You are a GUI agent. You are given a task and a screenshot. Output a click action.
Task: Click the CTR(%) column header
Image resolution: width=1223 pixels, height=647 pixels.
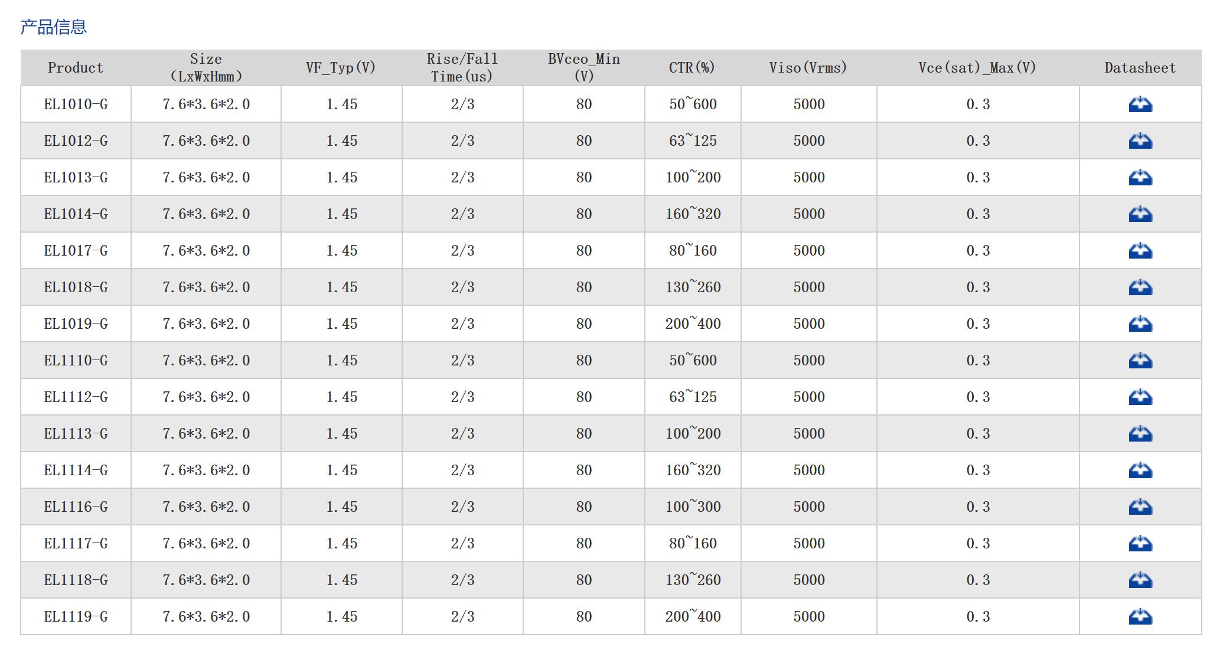pyautogui.click(x=692, y=68)
